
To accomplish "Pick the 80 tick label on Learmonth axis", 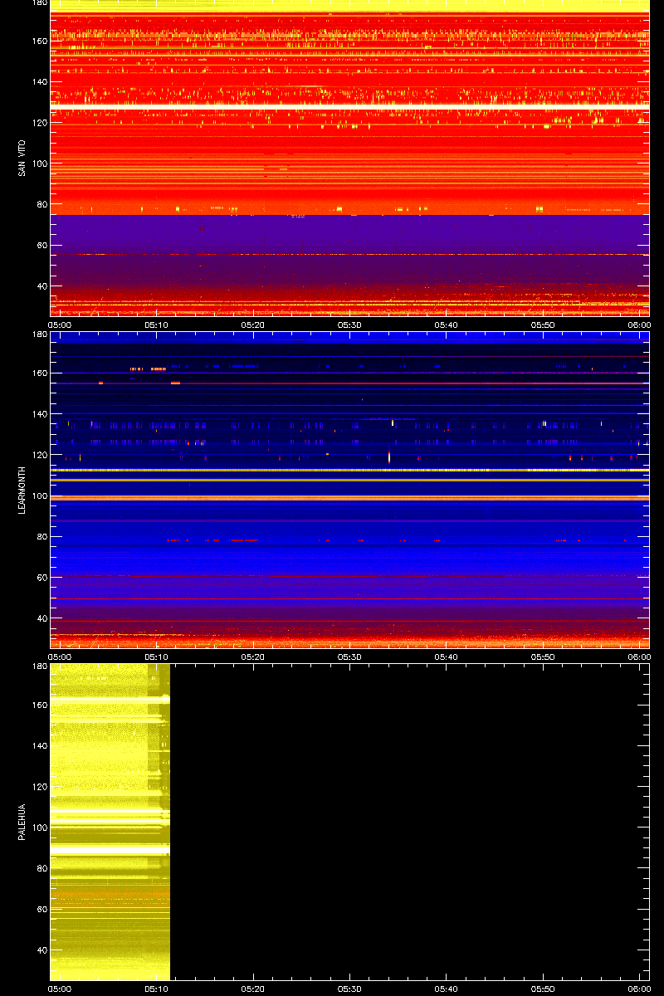I will point(41,536).
